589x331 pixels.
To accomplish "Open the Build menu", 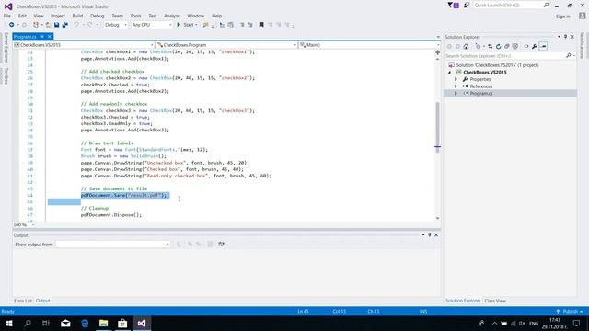I will (x=77, y=16).
